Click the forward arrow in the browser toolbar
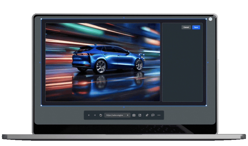The height and width of the screenshot is (146, 248). click(95, 115)
